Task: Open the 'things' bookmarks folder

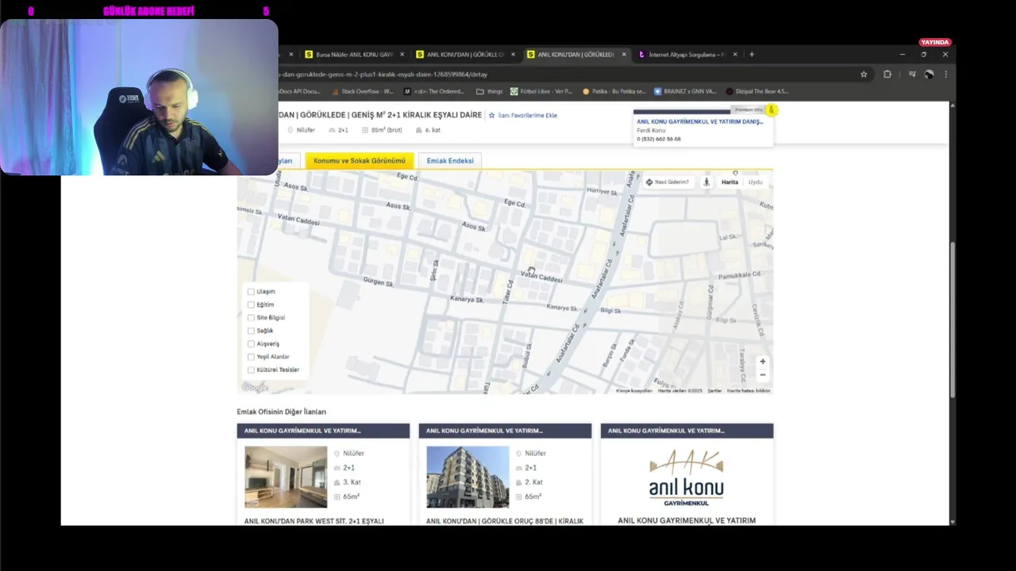Action: coord(489,91)
